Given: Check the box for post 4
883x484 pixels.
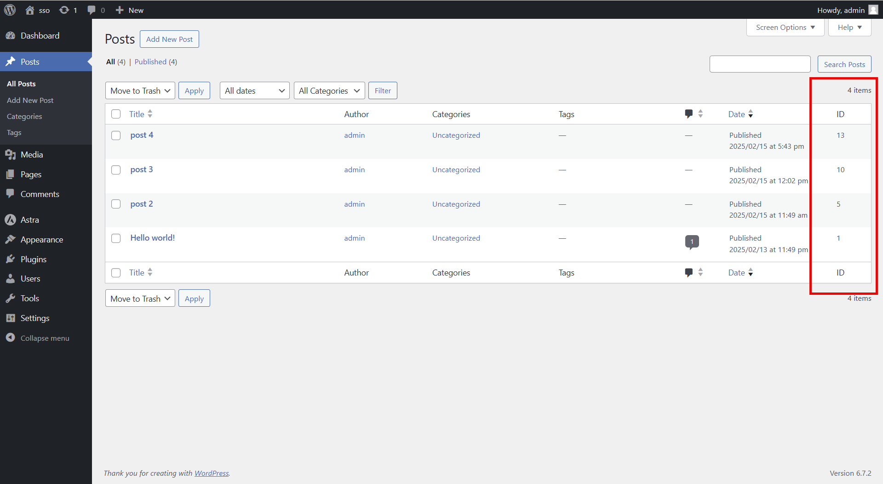Looking at the screenshot, I should click(116, 135).
